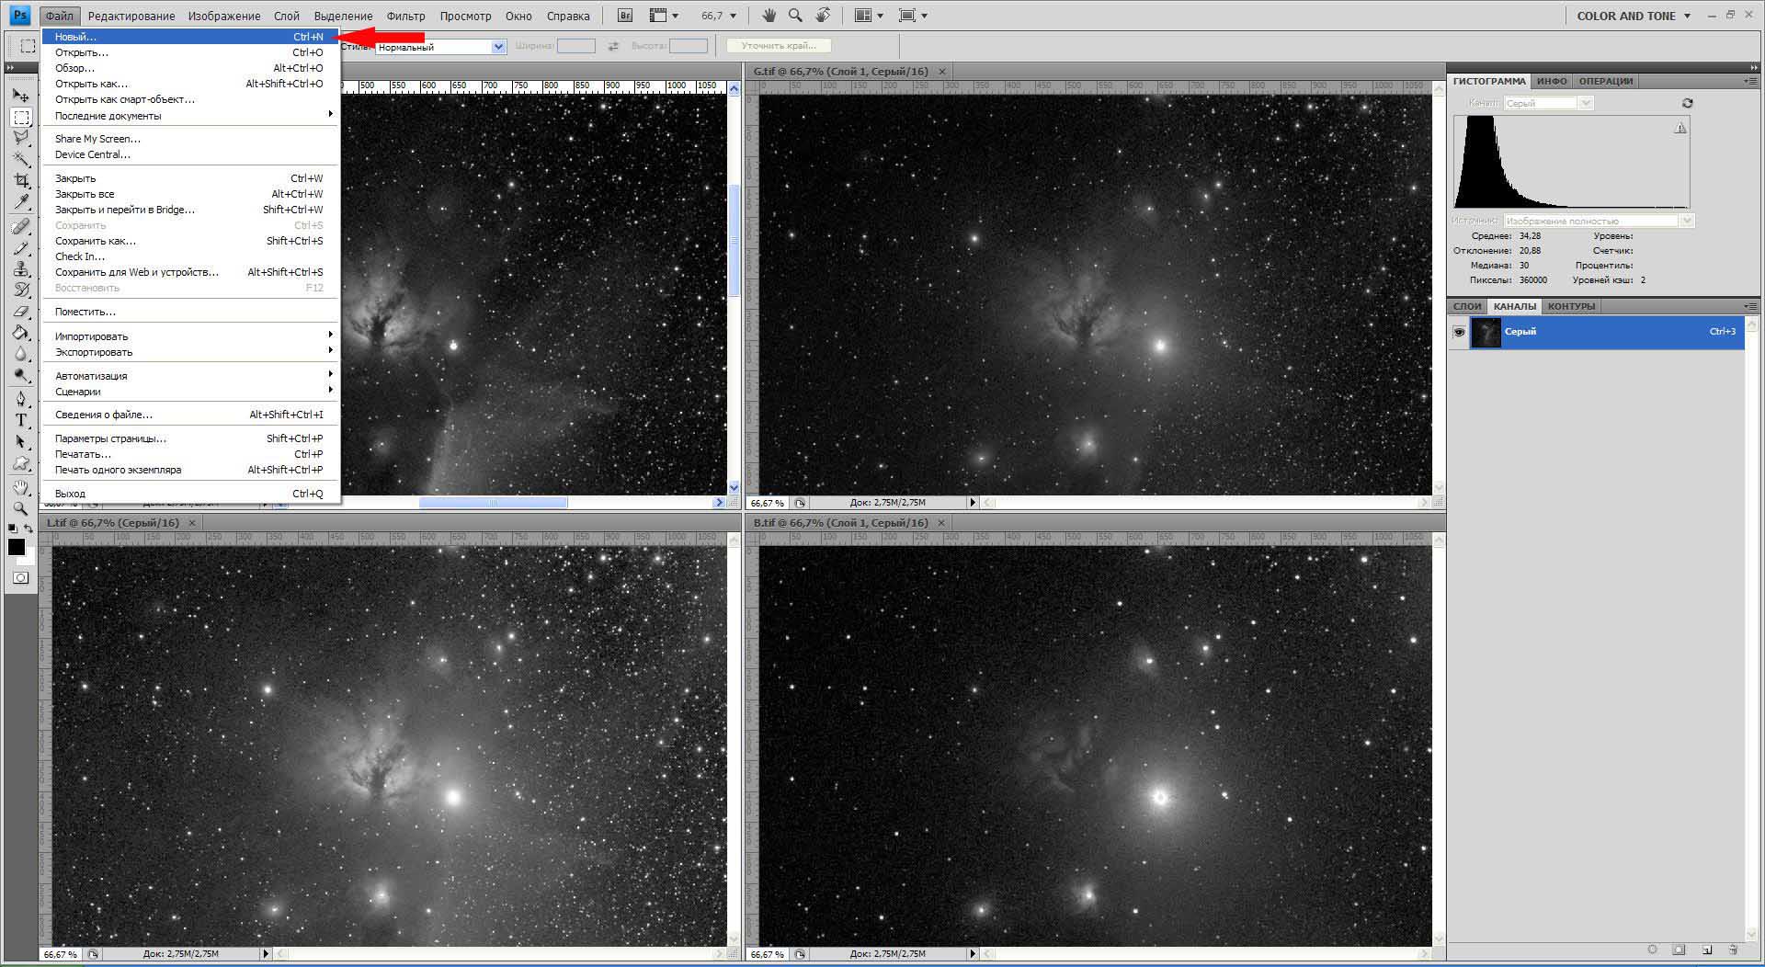Open the Стиль dropdown showing Нормальный
1765x967 pixels.
[440, 47]
